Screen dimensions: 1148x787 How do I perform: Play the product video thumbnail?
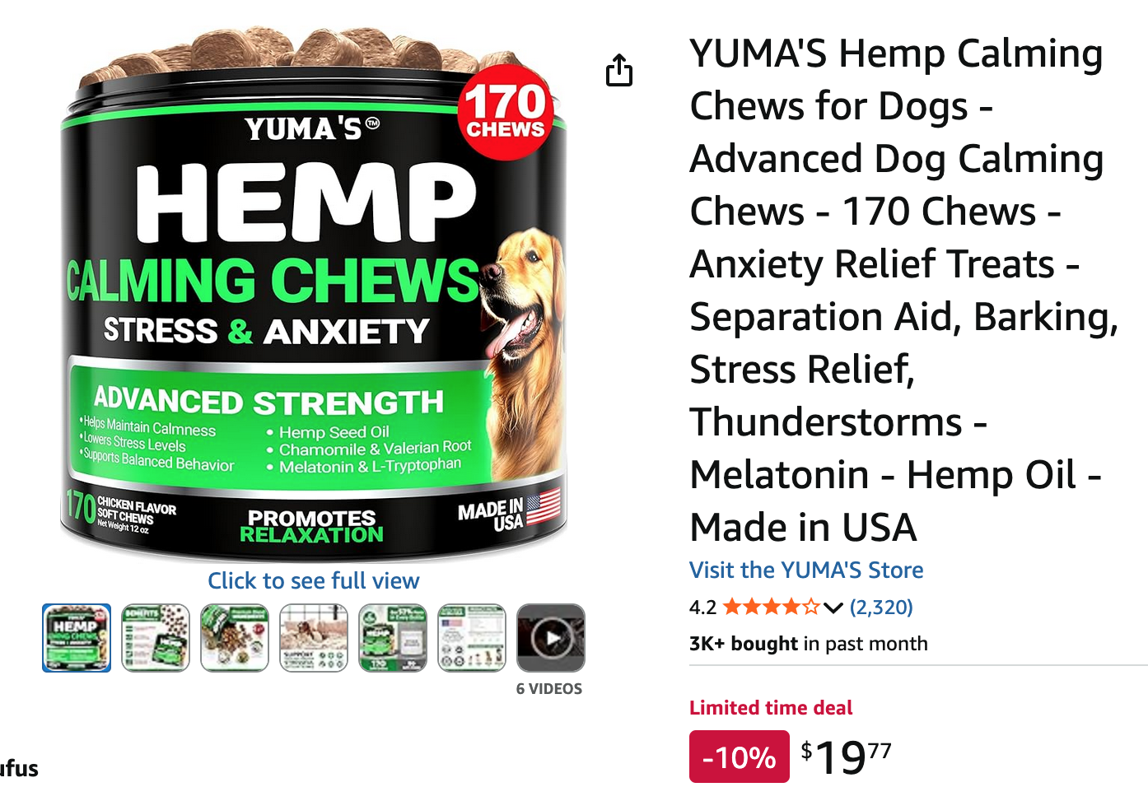tap(551, 638)
